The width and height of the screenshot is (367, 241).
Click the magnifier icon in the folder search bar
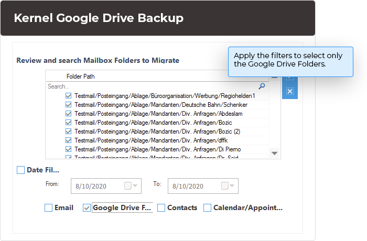(262, 86)
